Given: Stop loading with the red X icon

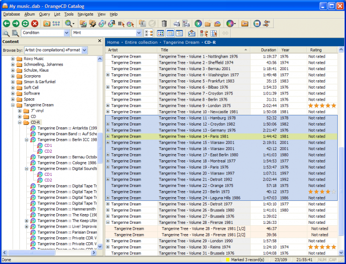Looking at the screenshot, I should [x=35, y=24].
